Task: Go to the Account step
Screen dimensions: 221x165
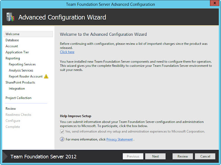Action: click(12, 46)
